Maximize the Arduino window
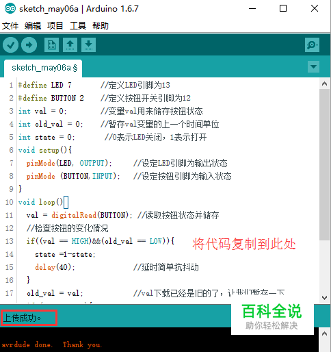The image size is (331, 352). pyautogui.click(x=283, y=9)
